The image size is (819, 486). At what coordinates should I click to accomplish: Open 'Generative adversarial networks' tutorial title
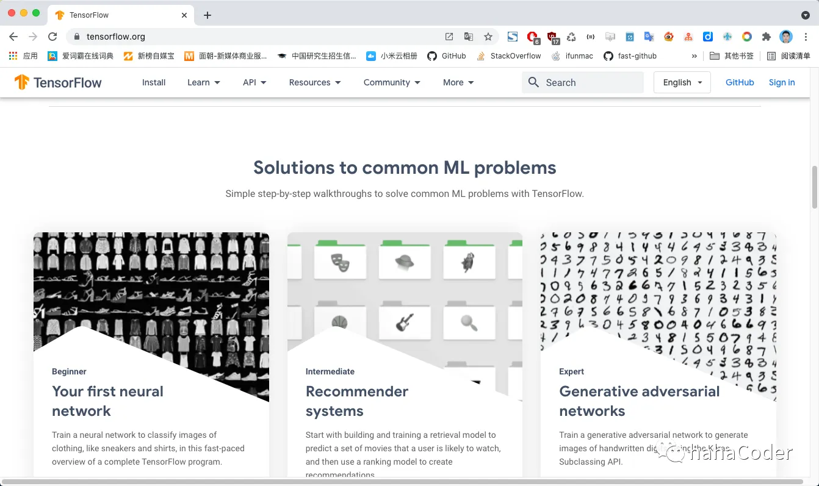coord(640,401)
